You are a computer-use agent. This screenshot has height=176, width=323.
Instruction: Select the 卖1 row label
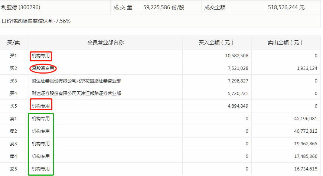[13, 119]
